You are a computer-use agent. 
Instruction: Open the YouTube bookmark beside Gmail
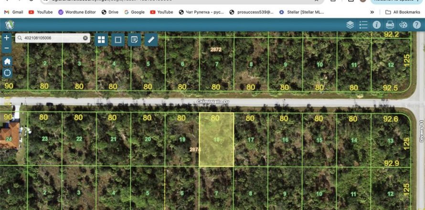(41, 12)
